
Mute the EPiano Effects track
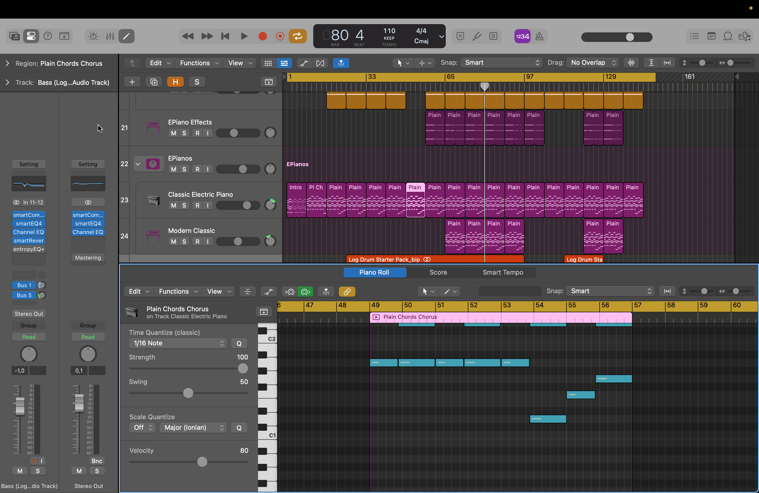tap(173, 133)
